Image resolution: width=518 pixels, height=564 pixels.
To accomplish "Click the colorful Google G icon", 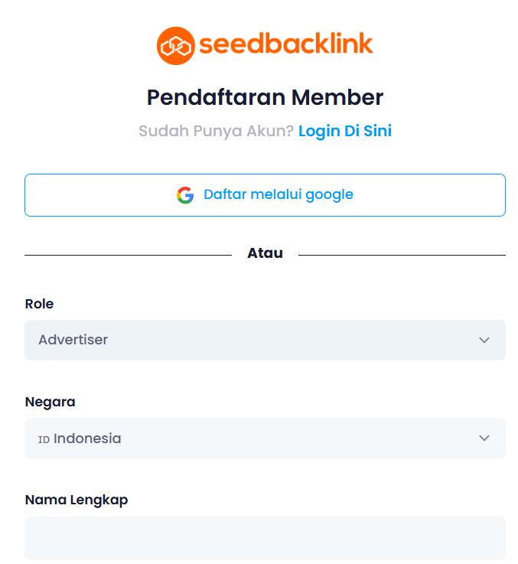I will point(185,195).
